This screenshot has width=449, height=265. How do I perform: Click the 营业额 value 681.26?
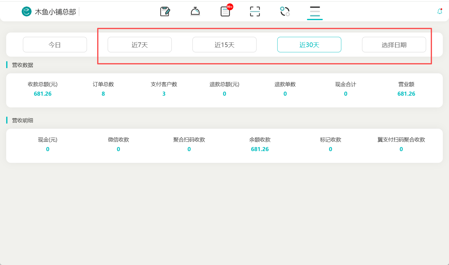pos(406,94)
